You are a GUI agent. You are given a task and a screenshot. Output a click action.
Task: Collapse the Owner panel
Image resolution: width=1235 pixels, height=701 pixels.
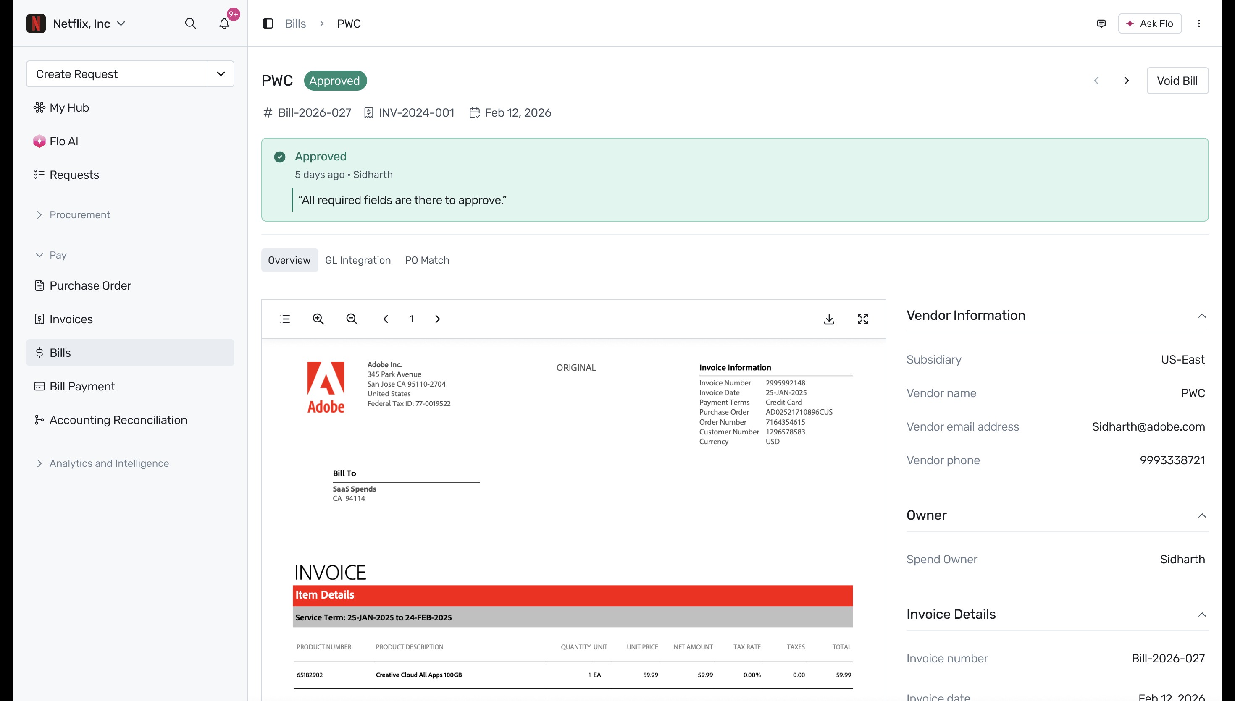click(1202, 515)
